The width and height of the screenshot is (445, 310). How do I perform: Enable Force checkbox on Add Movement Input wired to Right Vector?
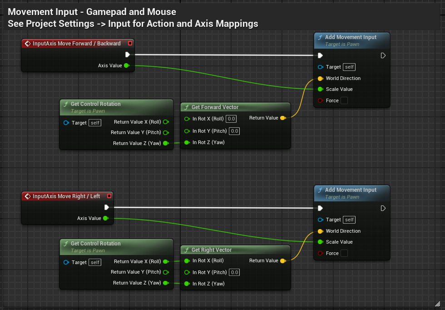point(344,253)
